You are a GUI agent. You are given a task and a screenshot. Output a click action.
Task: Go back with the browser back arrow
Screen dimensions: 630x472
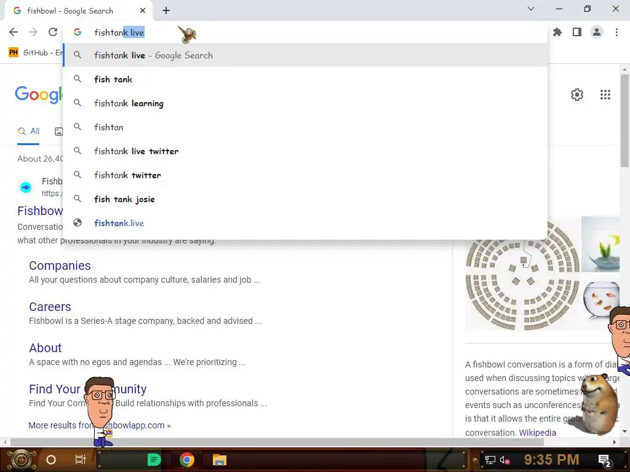pyautogui.click(x=14, y=32)
